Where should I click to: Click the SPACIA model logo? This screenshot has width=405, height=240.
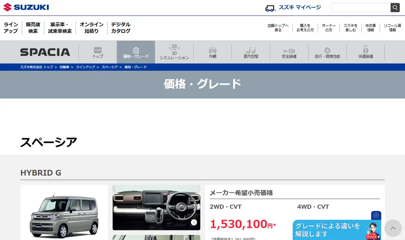pos(45,52)
